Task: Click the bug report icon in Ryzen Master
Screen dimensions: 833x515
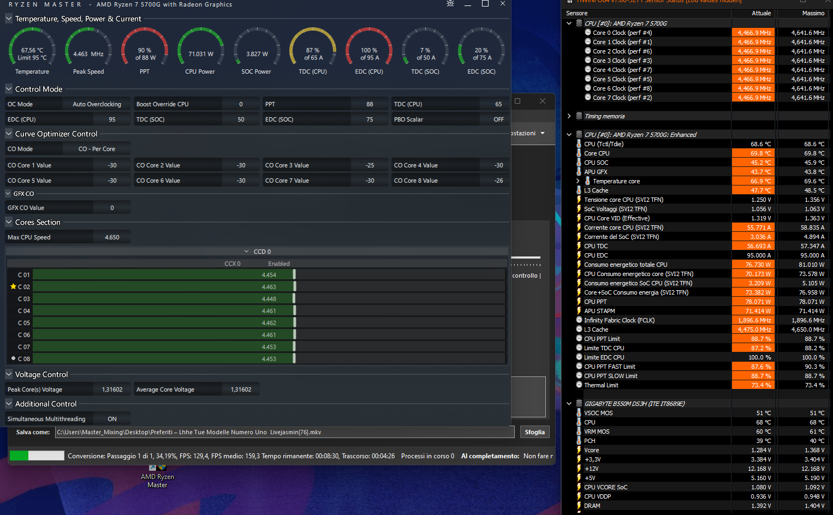Action: click(x=450, y=4)
